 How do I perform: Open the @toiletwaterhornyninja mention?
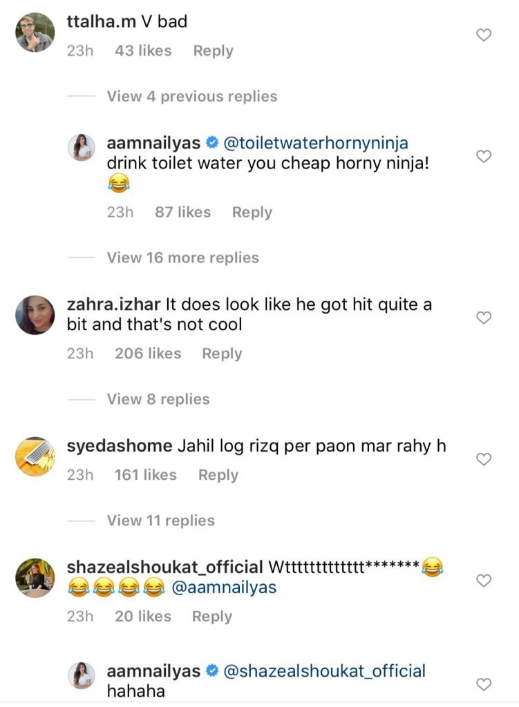pyautogui.click(x=317, y=143)
